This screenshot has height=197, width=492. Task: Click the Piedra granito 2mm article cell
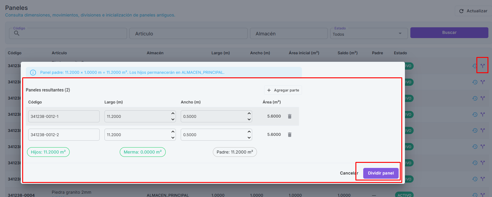(71, 192)
